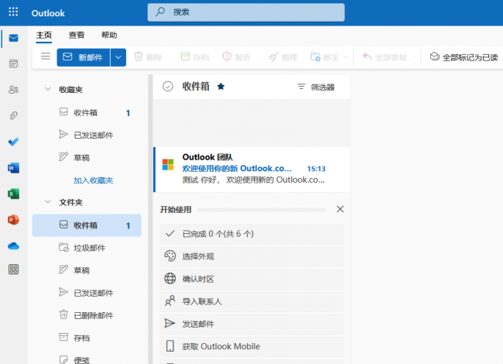Click the 存档 archive toolbar button
The width and height of the screenshot is (503, 364).
point(195,57)
